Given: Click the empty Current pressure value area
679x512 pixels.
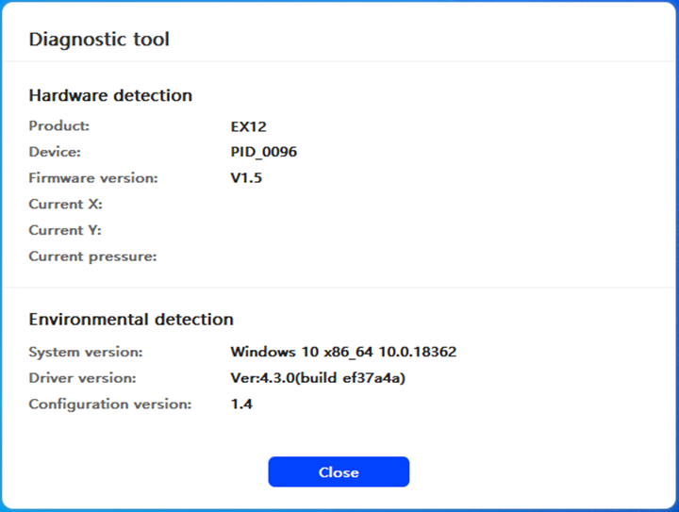Looking at the screenshot, I should [x=283, y=256].
